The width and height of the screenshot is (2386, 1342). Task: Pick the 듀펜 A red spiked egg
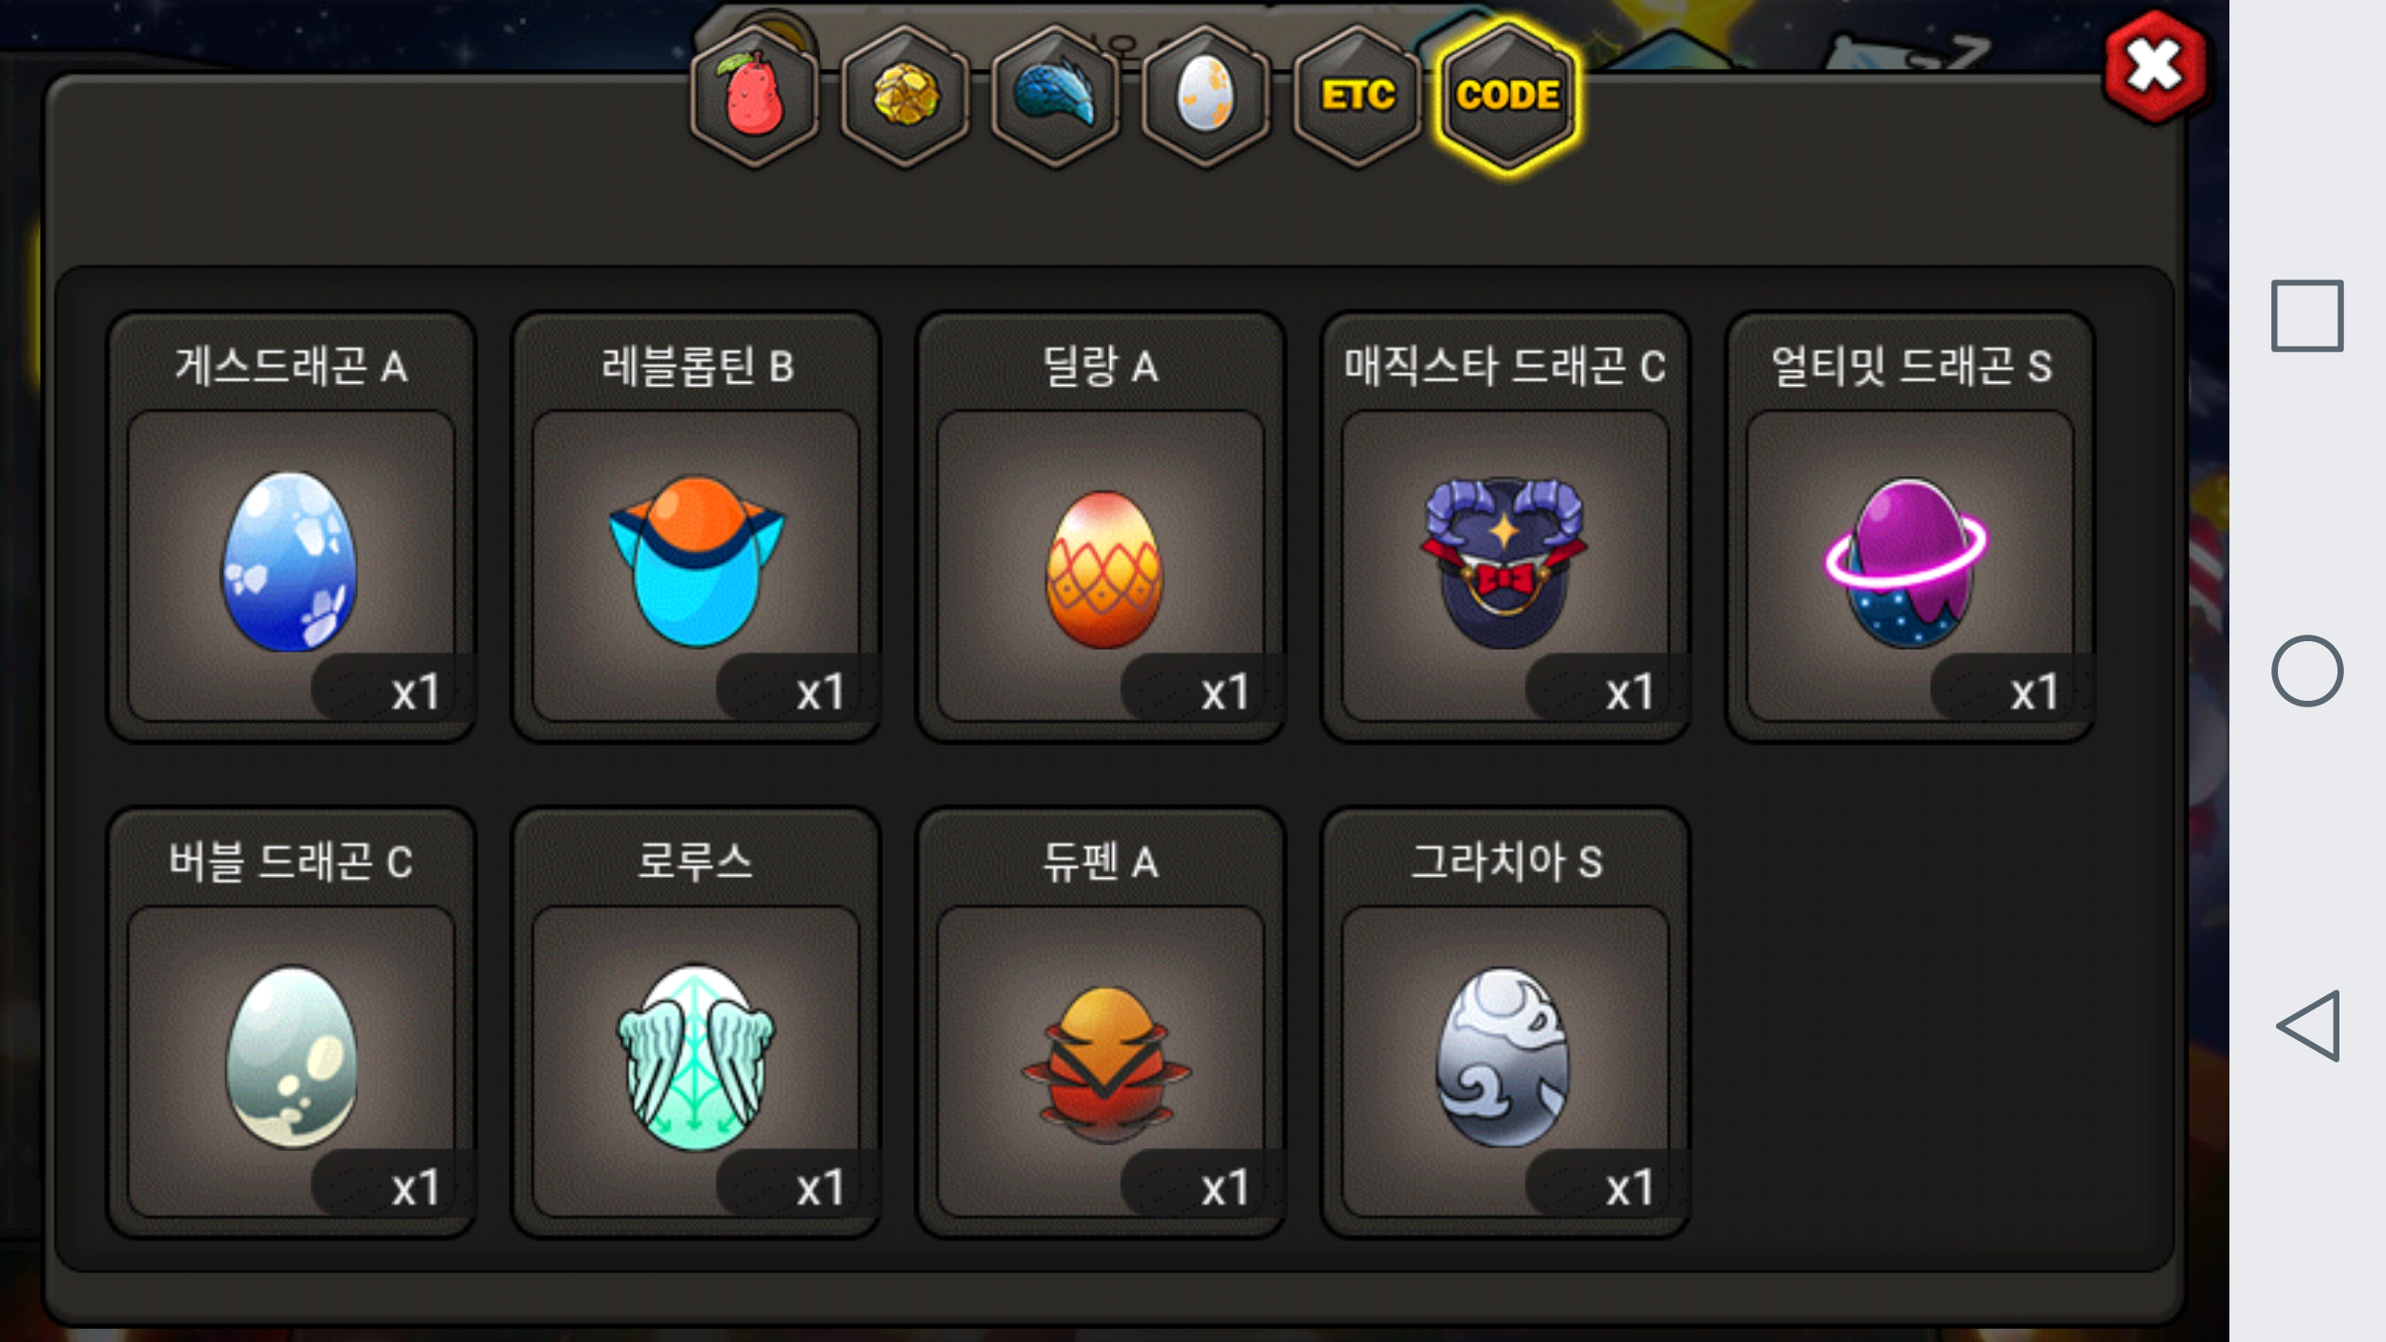pos(1101,1023)
